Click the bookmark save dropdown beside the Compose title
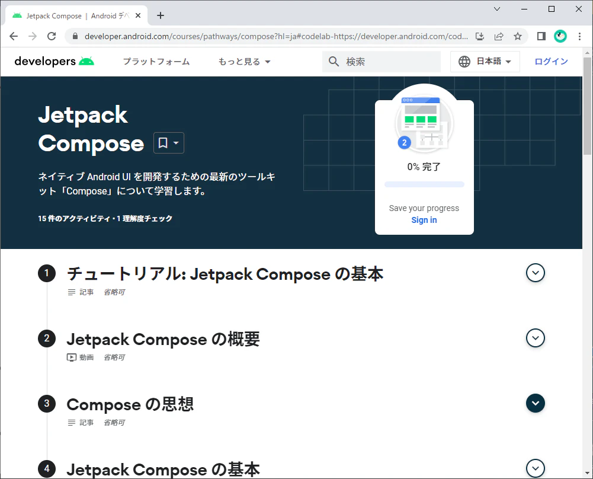This screenshot has width=593, height=479. point(169,143)
